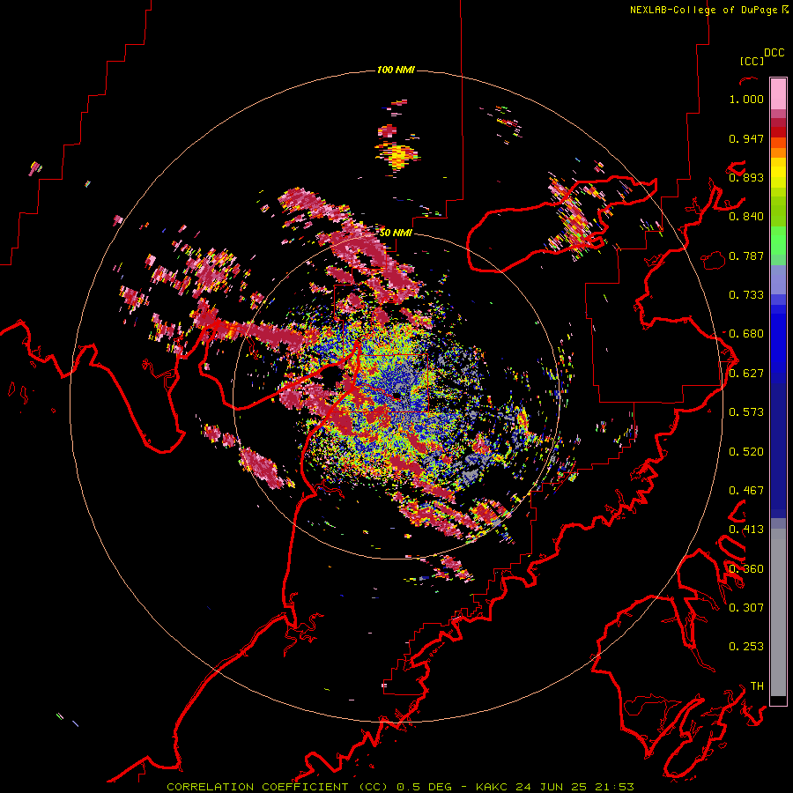The height and width of the screenshot is (793, 793).
Task: Click the 100 NMI range ring label
Action: [x=396, y=70]
